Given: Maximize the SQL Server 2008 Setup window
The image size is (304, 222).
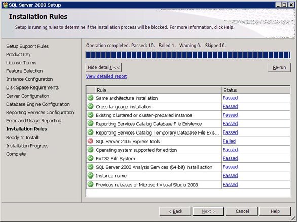Looking at the screenshot, I should pos(284,5).
